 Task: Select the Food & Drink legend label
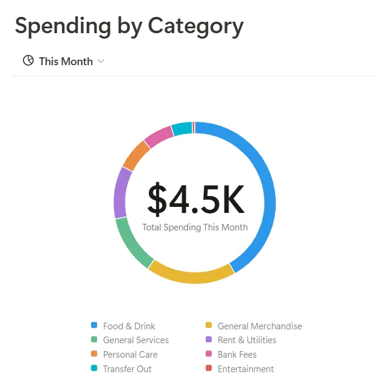pyautogui.click(x=129, y=326)
